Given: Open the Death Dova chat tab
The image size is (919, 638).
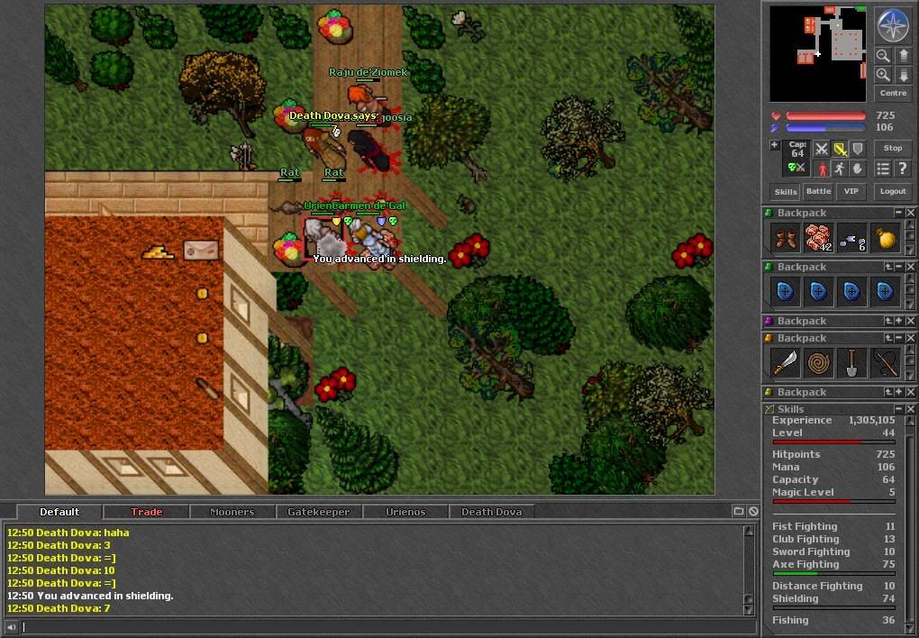Looking at the screenshot, I should (x=492, y=512).
